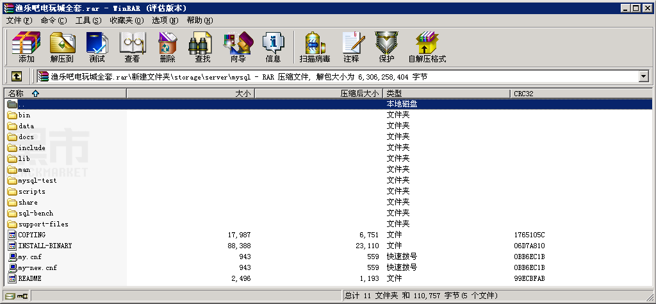Open the 向导 (Wizard) toolbar icon
656x304 pixels.
pyautogui.click(x=238, y=42)
